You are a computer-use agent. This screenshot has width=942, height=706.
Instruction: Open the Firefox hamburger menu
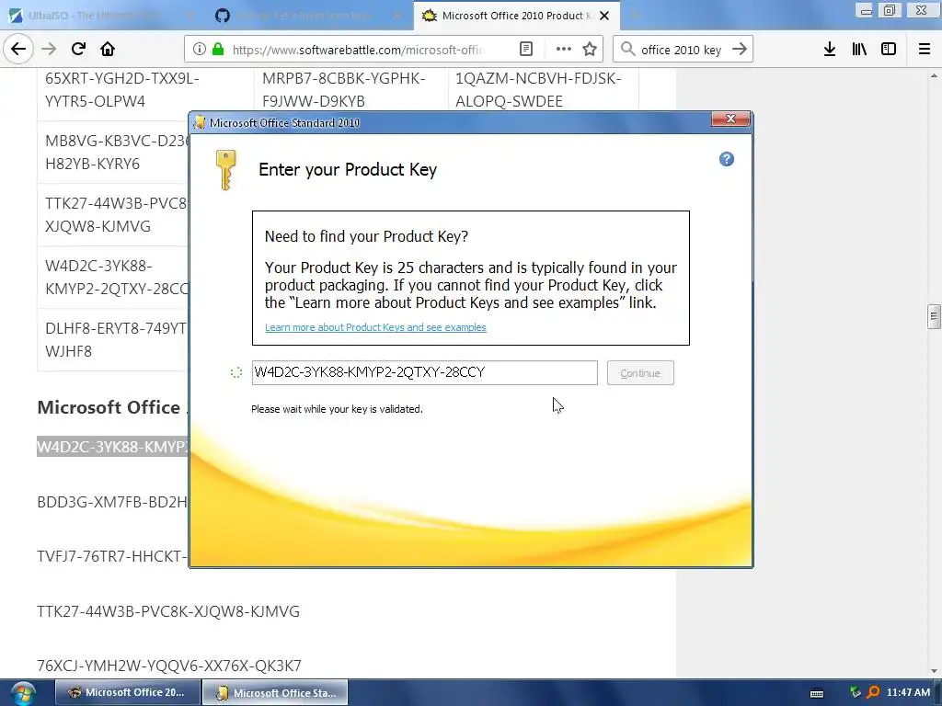coord(925,50)
